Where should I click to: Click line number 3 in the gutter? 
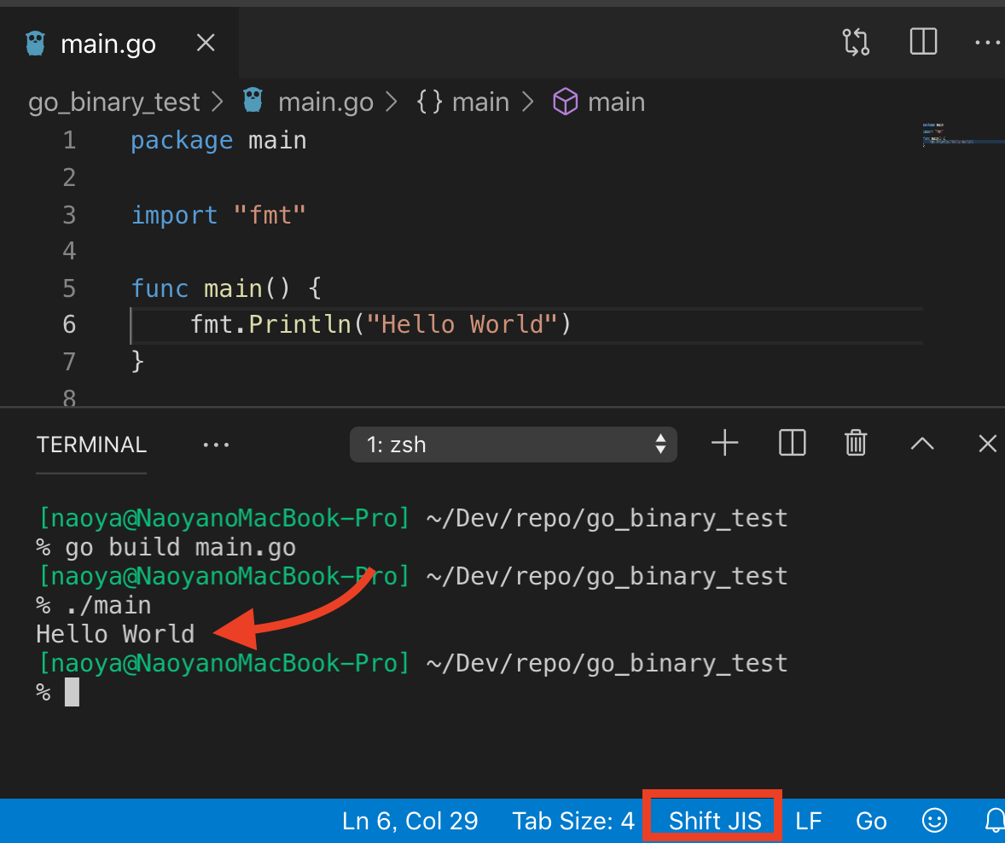click(x=70, y=215)
